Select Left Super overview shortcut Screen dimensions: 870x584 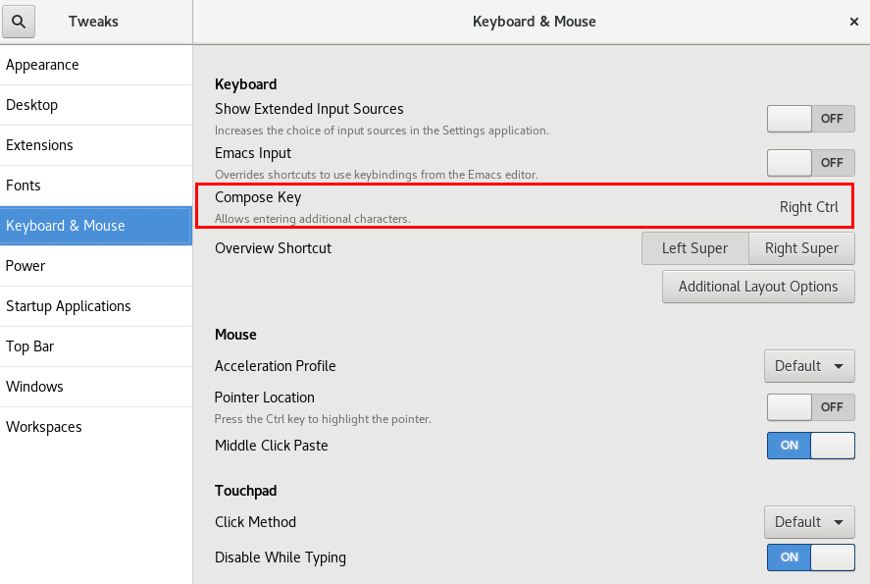tap(694, 248)
